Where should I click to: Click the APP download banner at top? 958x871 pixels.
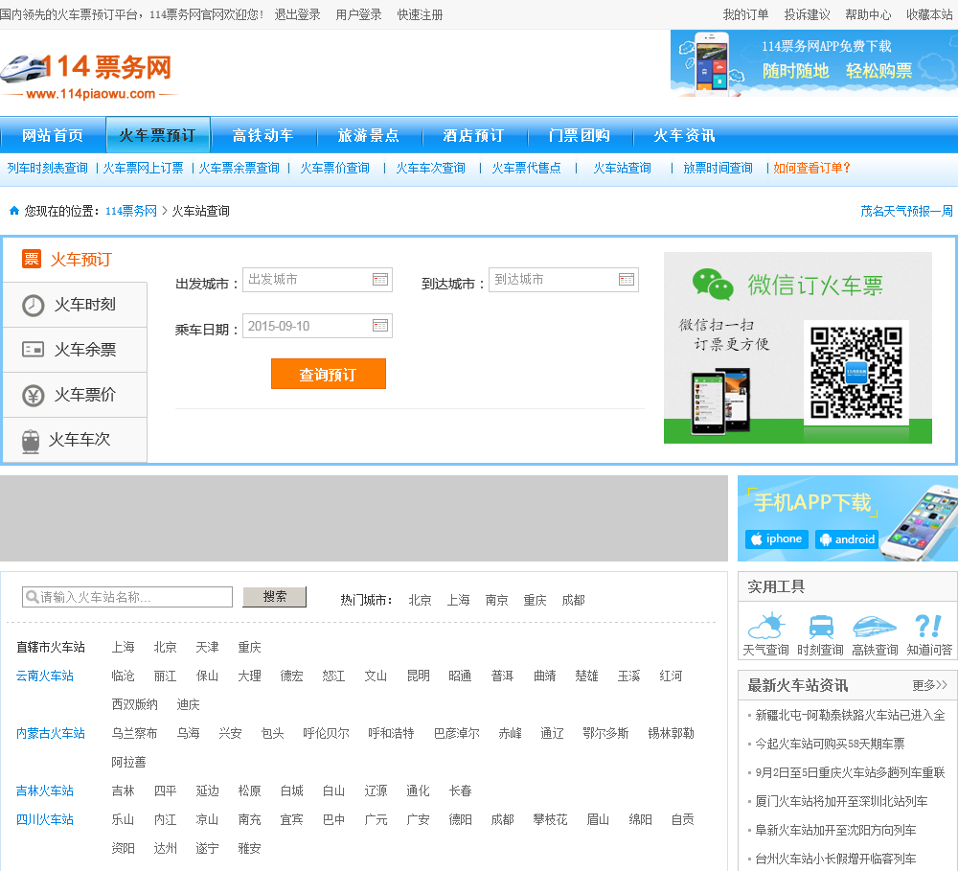click(813, 63)
